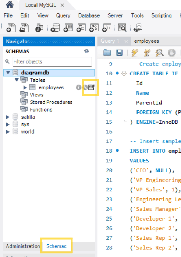Reconnect to DBMS toolbar icon

pyautogui.click(x=138, y=28)
